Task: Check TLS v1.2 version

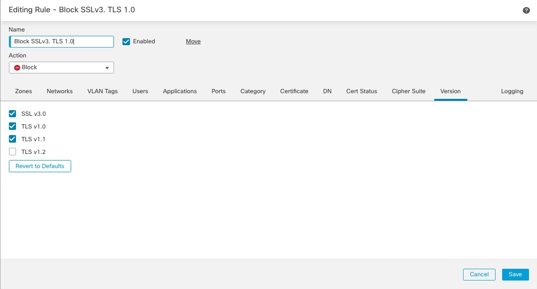Action: tap(12, 152)
